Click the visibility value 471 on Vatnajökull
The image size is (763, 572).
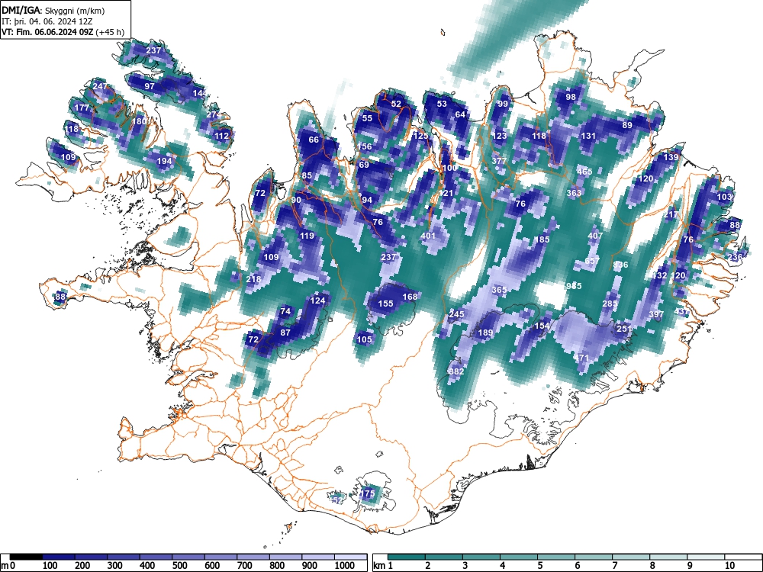click(581, 358)
